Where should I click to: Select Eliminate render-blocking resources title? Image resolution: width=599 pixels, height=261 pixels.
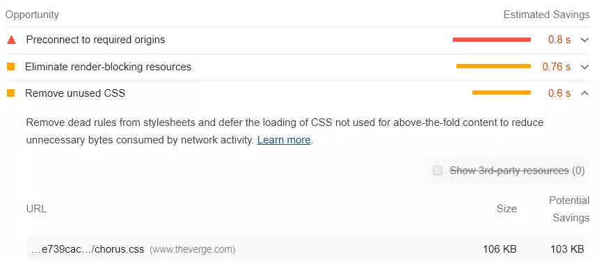click(x=108, y=67)
